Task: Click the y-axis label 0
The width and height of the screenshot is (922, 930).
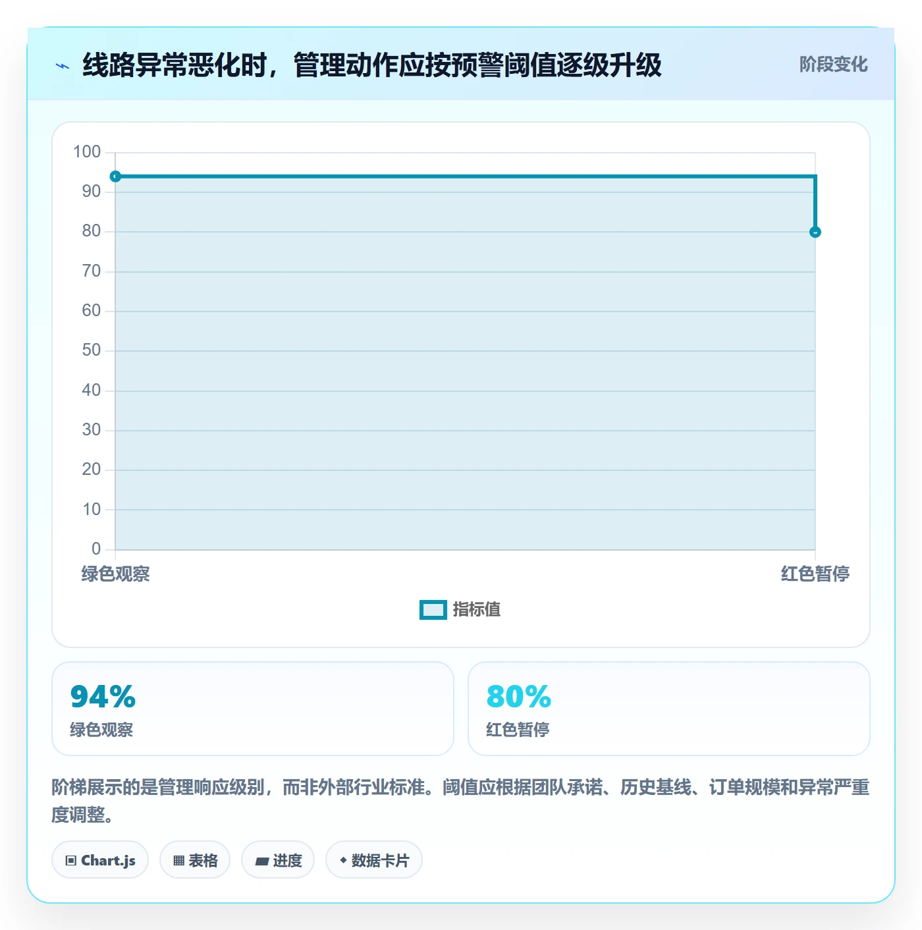Action: (x=96, y=549)
